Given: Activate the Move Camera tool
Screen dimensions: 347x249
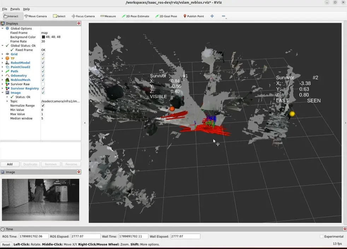Looking at the screenshot, I should pyautogui.click(x=36, y=16).
